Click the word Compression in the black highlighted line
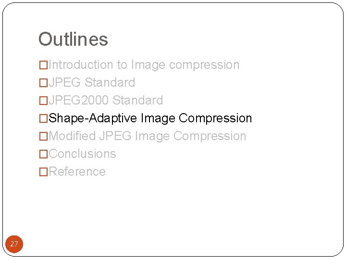 click(x=215, y=118)
